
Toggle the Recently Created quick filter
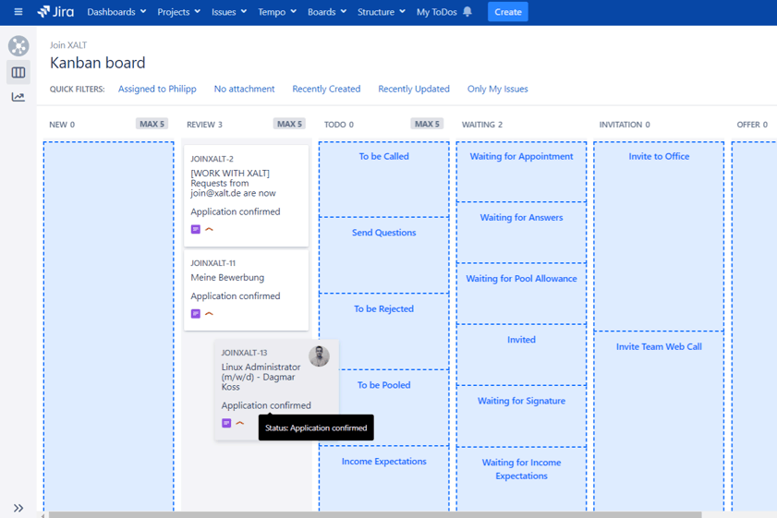coord(326,89)
